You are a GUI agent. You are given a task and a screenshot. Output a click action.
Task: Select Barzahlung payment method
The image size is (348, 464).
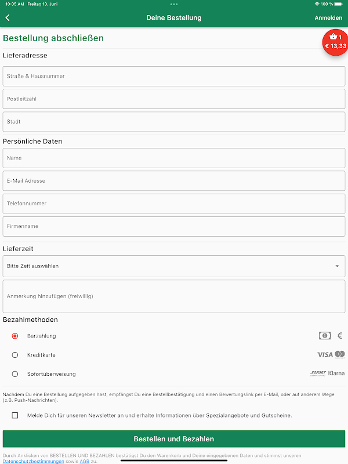[15, 336]
